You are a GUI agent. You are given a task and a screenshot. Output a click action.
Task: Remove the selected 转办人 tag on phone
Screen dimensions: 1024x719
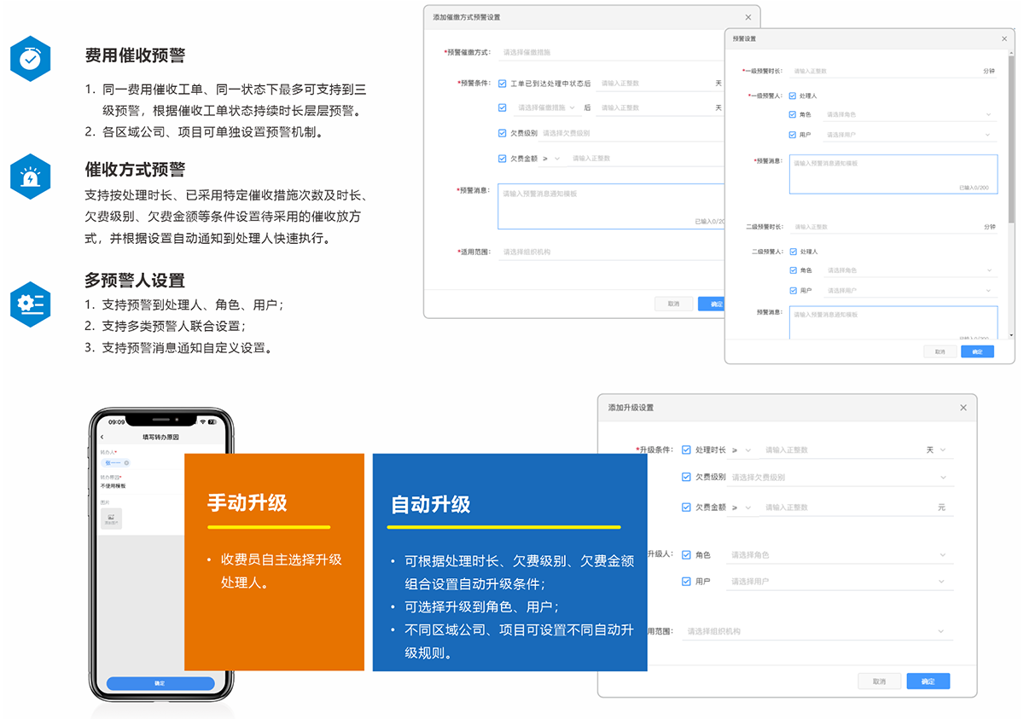(127, 462)
